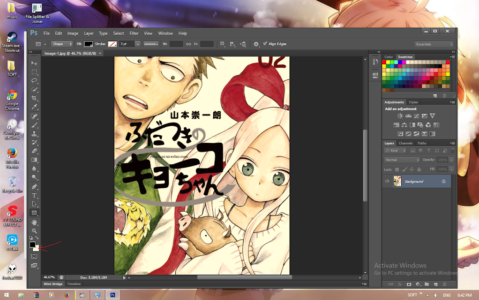Select the Background layer thumbnail
The image size is (479, 300).
pyautogui.click(x=397, y=181)
